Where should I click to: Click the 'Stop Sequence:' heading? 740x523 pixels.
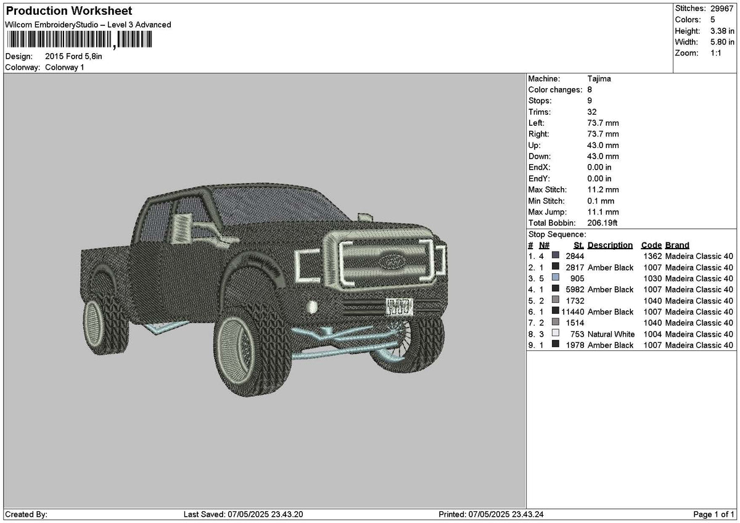557,234
